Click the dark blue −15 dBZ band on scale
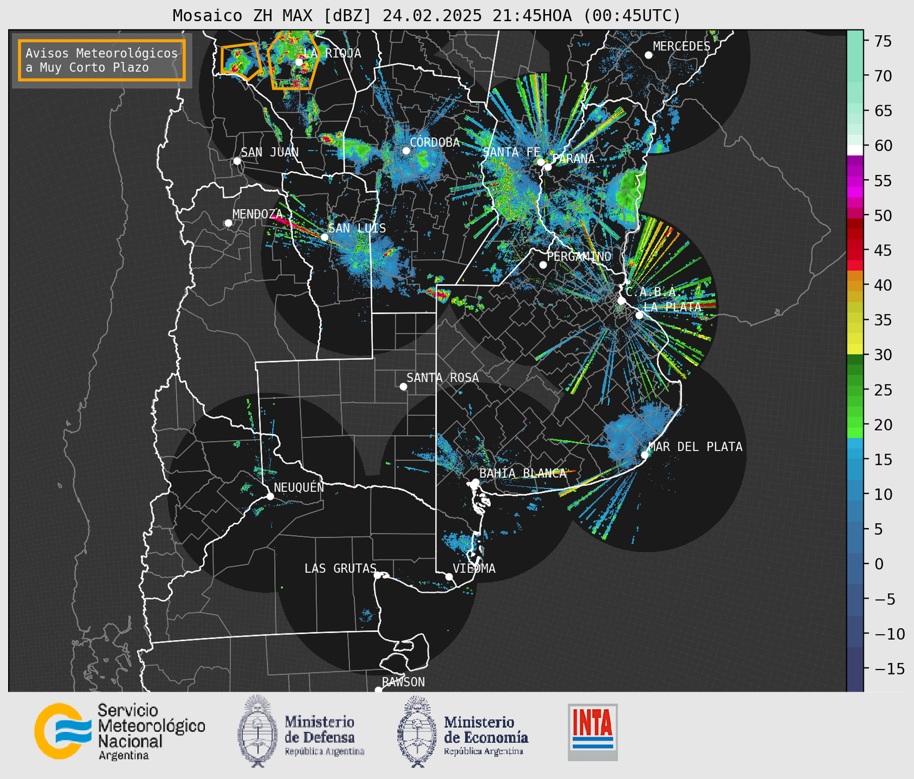The width and height of the screenshot is (914, 779). pyautogui.click(x=854, y=668)
